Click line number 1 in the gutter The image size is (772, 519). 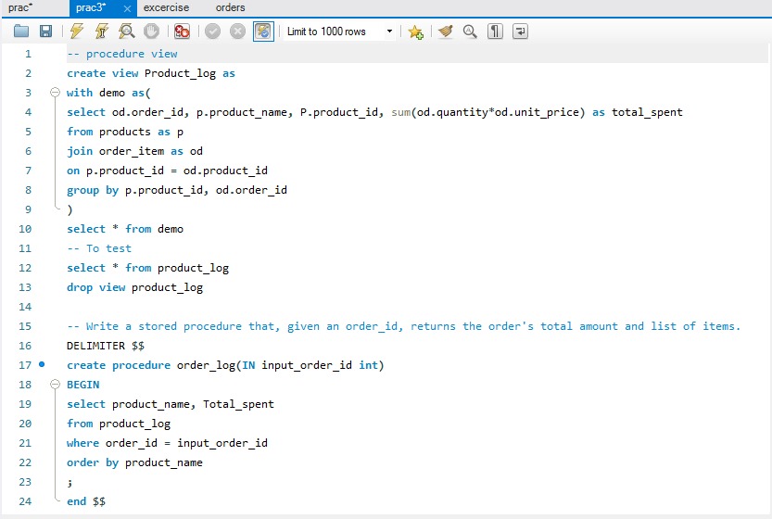[28, 54]
